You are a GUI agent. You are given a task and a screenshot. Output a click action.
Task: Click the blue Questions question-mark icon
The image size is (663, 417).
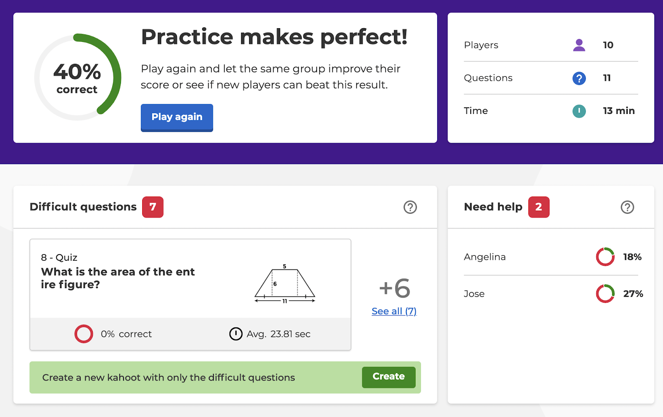click(x=579, y=78)
